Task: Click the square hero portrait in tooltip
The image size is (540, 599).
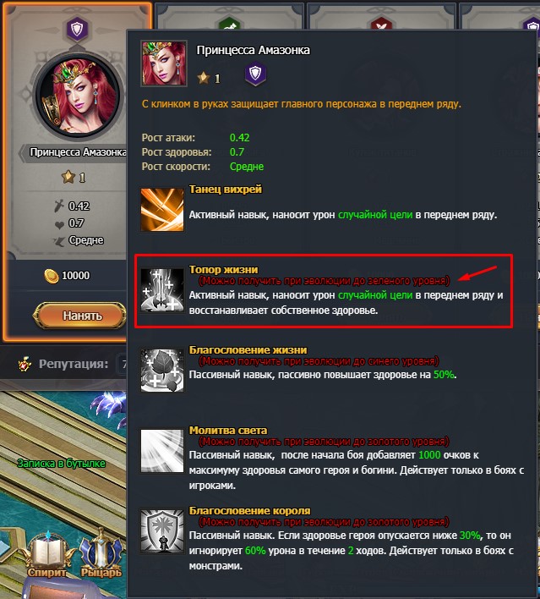Action: tap(164, 63)
